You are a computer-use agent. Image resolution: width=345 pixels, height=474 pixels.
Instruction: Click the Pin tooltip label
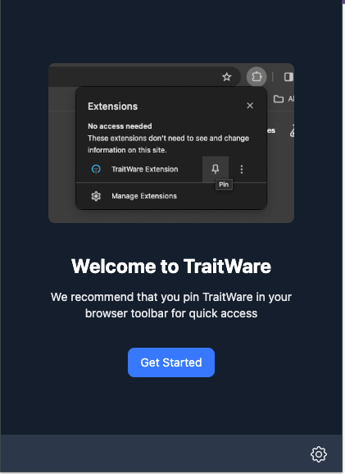pyautogui.click(x=224, y=185)
